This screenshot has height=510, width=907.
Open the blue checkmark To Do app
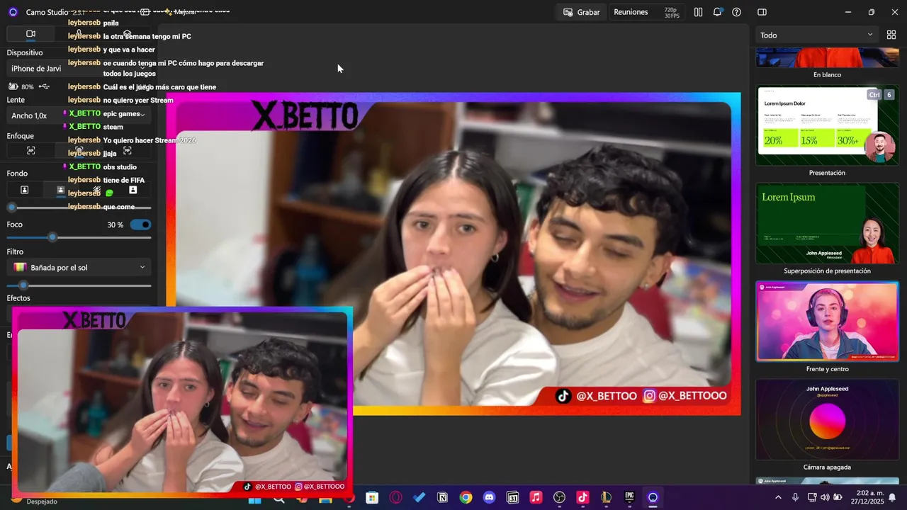pos(419,497)
